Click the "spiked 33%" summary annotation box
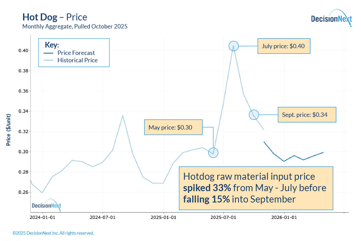Screen dimensions: 361x241 [x=256, y=188]
